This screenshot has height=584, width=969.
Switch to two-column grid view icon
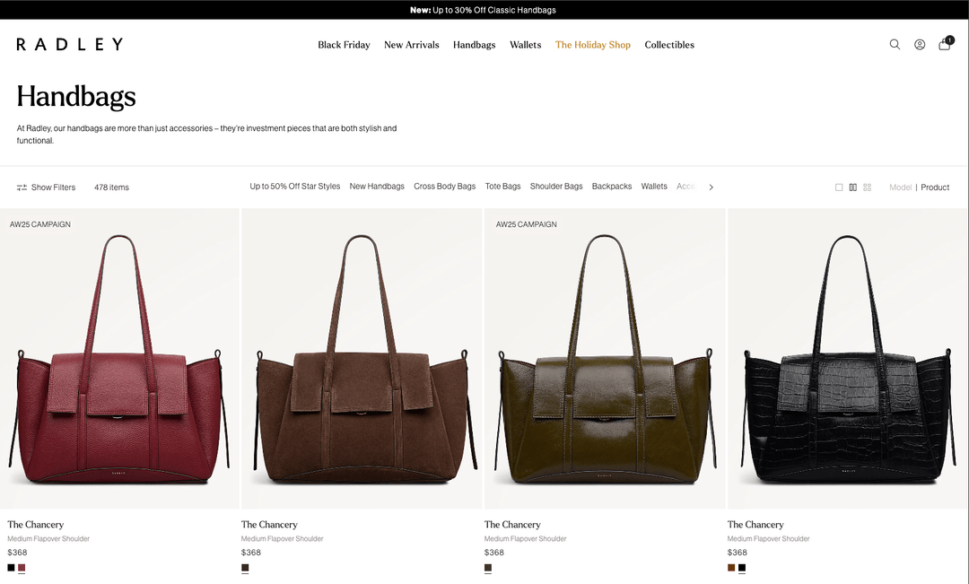853,187
